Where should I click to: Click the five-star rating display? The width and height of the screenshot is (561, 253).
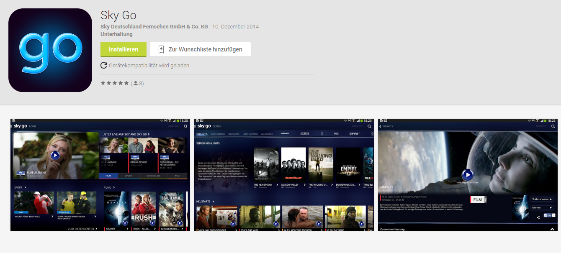pos(115,83)
